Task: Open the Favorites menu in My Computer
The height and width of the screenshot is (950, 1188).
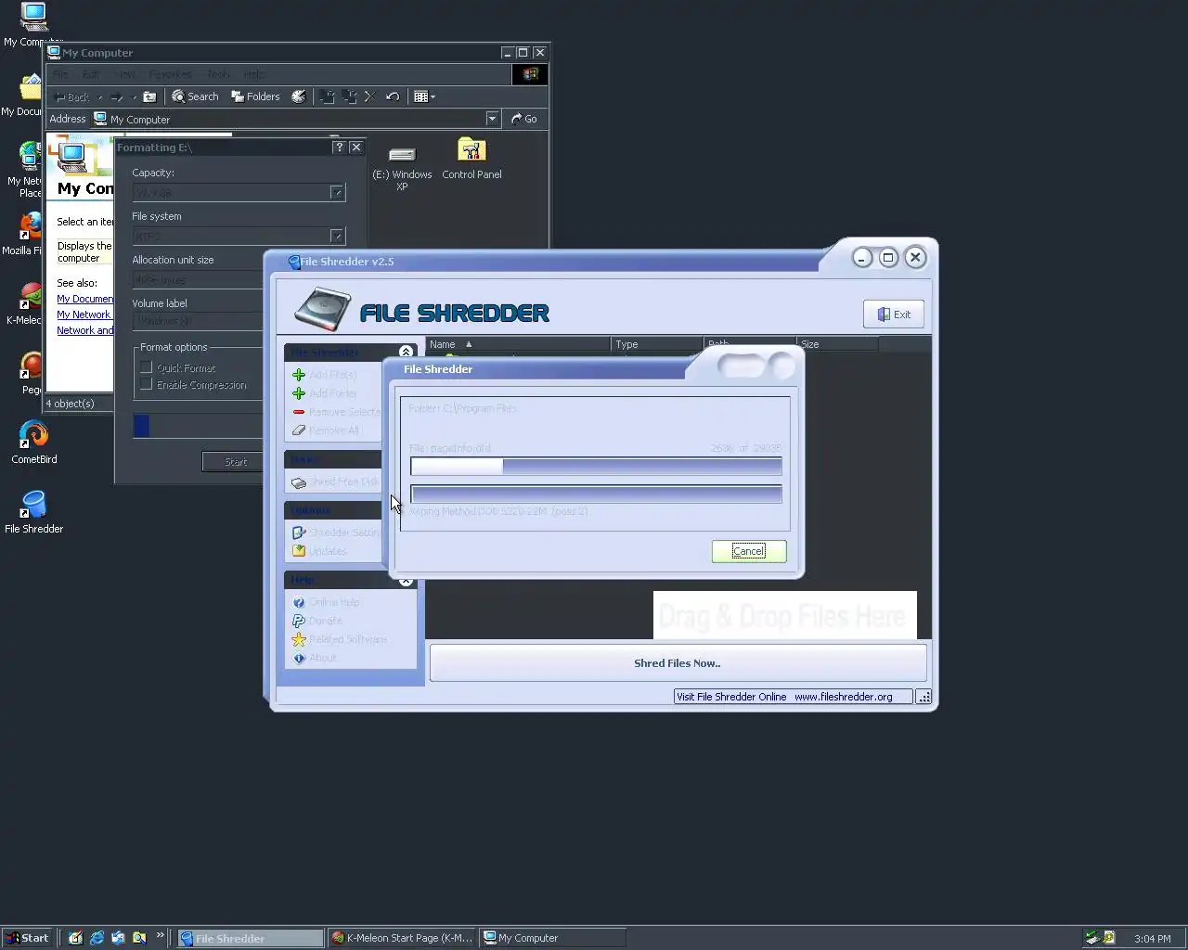Action: pyautogui.click(x=171, y=74)
